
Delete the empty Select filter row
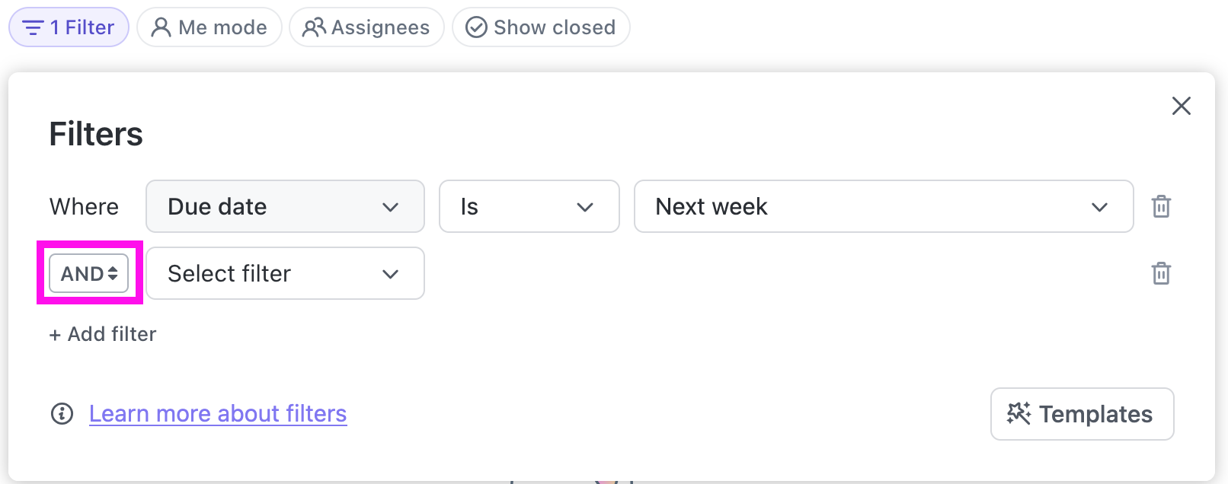point(1161,273)
